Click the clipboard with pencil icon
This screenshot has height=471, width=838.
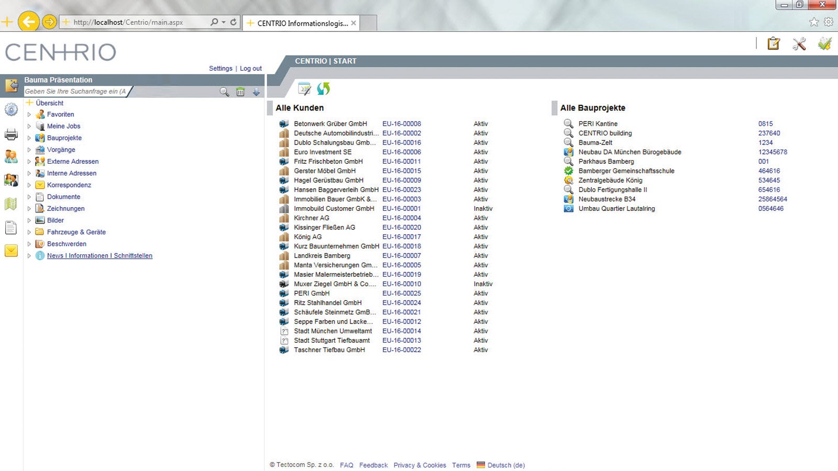point(774,44)
